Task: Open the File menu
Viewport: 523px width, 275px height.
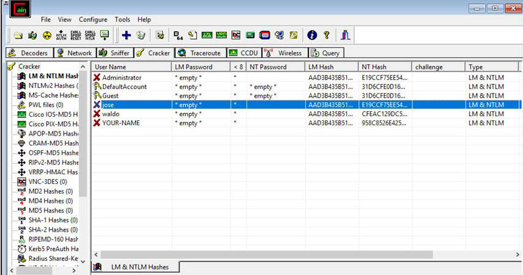Action: [x=46, y=20]
